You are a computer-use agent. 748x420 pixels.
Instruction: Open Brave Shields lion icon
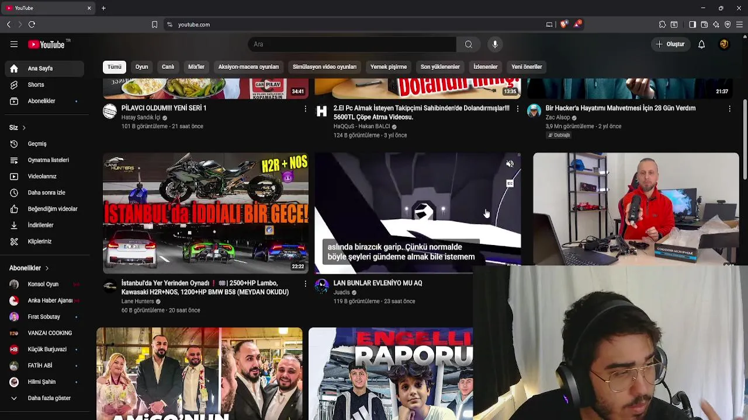click(563, 24)
